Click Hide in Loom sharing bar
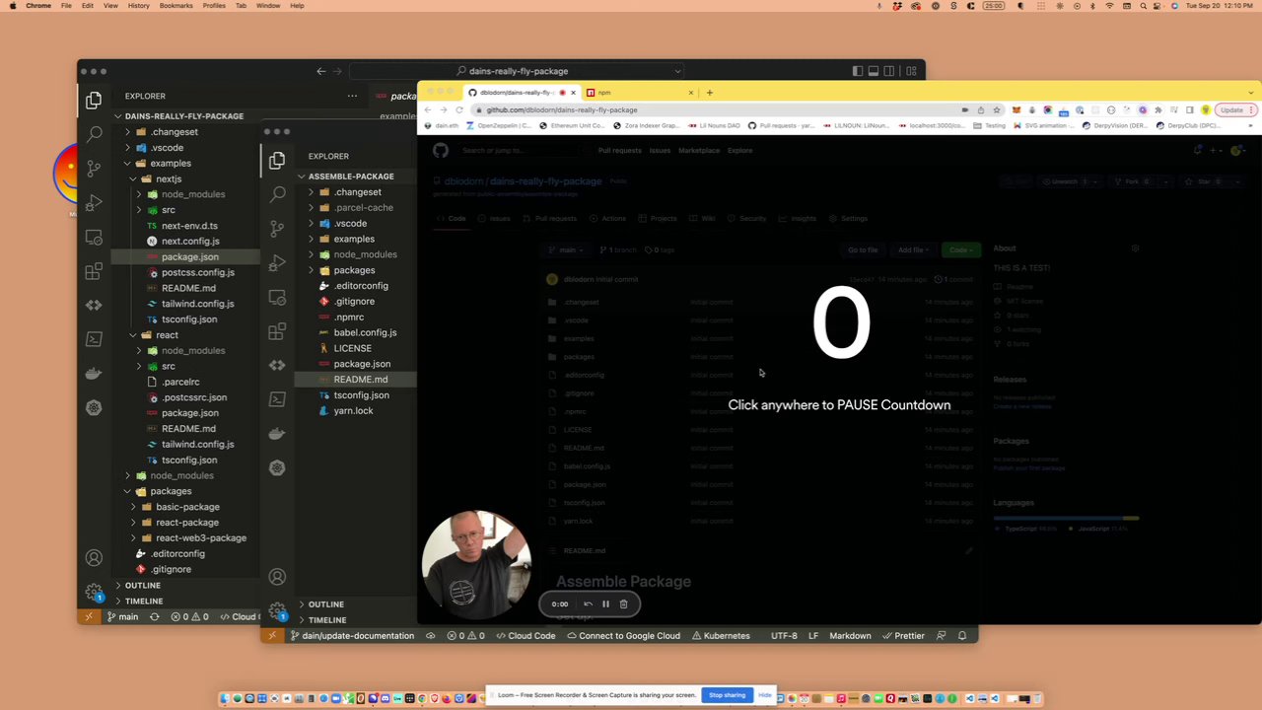The width and height of the screenshot is (1262, 710). (764, 695)
